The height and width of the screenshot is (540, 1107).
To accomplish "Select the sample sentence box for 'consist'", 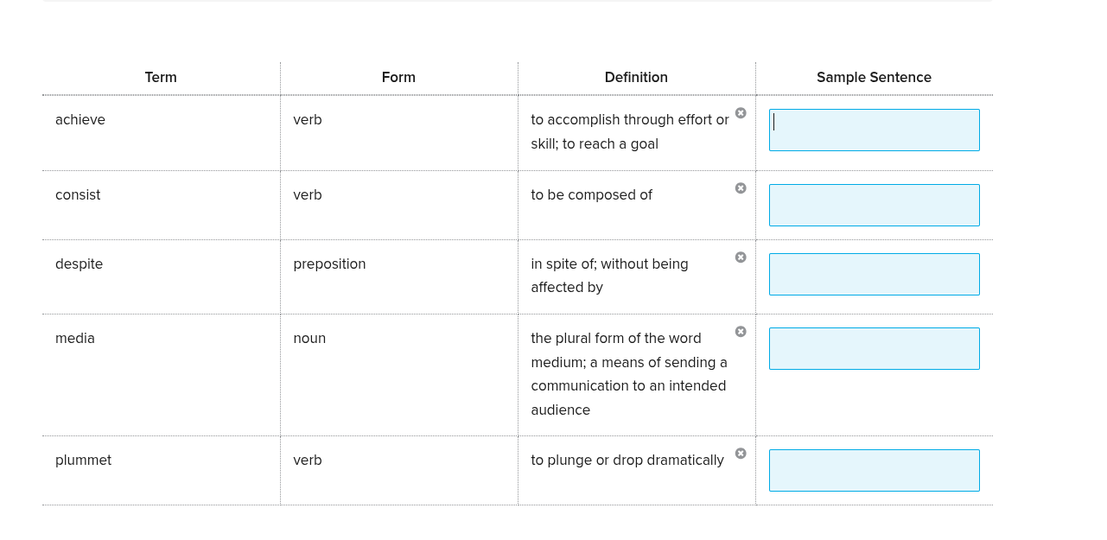I will pyautogui.click(x=874, y=205).
